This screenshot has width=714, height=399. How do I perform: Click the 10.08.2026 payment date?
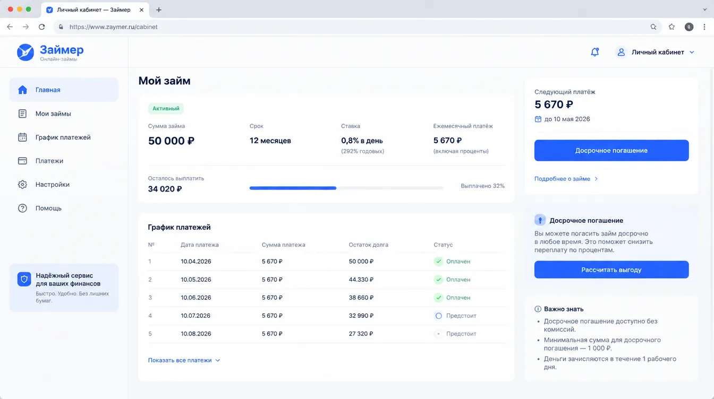196,334
